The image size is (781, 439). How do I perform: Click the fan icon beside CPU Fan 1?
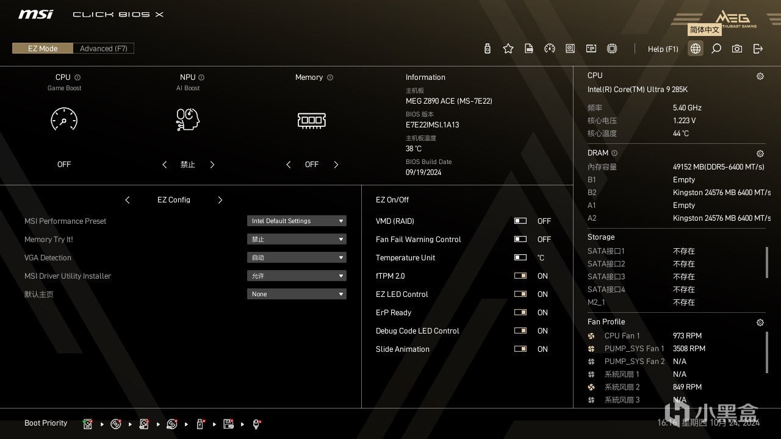(591, 336)
